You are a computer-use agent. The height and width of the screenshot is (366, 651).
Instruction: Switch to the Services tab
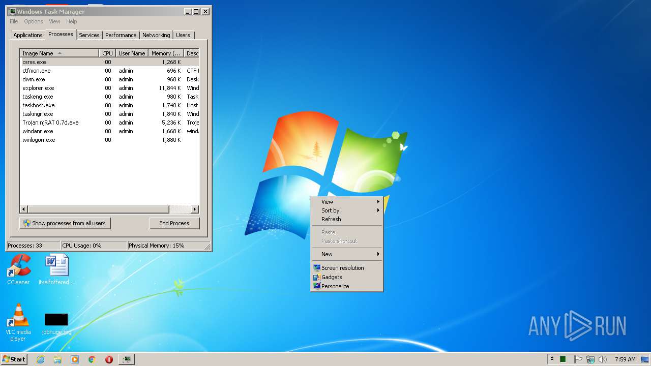pos(89,35)
